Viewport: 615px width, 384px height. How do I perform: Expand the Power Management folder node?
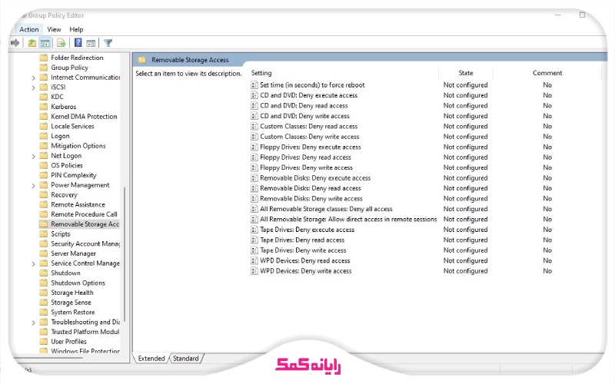click(x=33, y=185)
